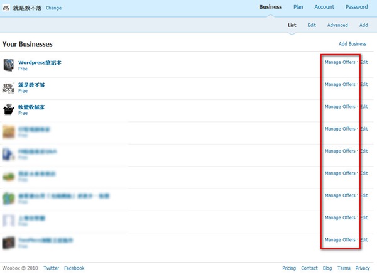
Task: Switch to the Plan tab
Action: (x=298, y=8)
